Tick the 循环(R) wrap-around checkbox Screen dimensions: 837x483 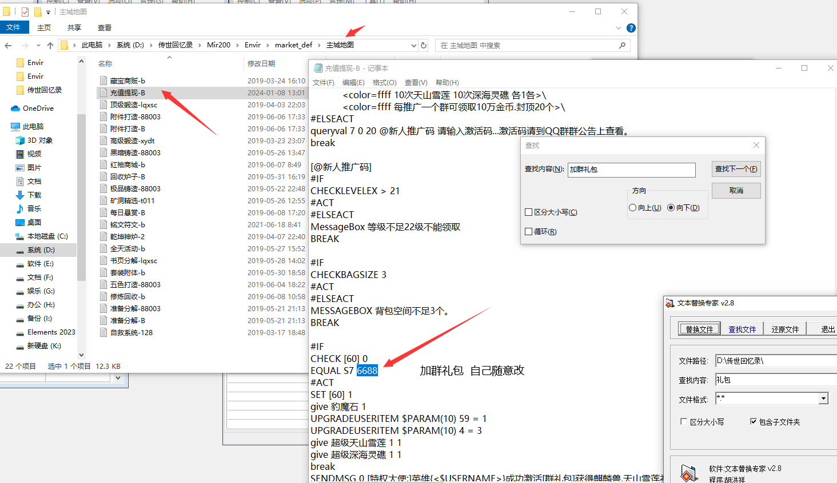coord(529,232)
